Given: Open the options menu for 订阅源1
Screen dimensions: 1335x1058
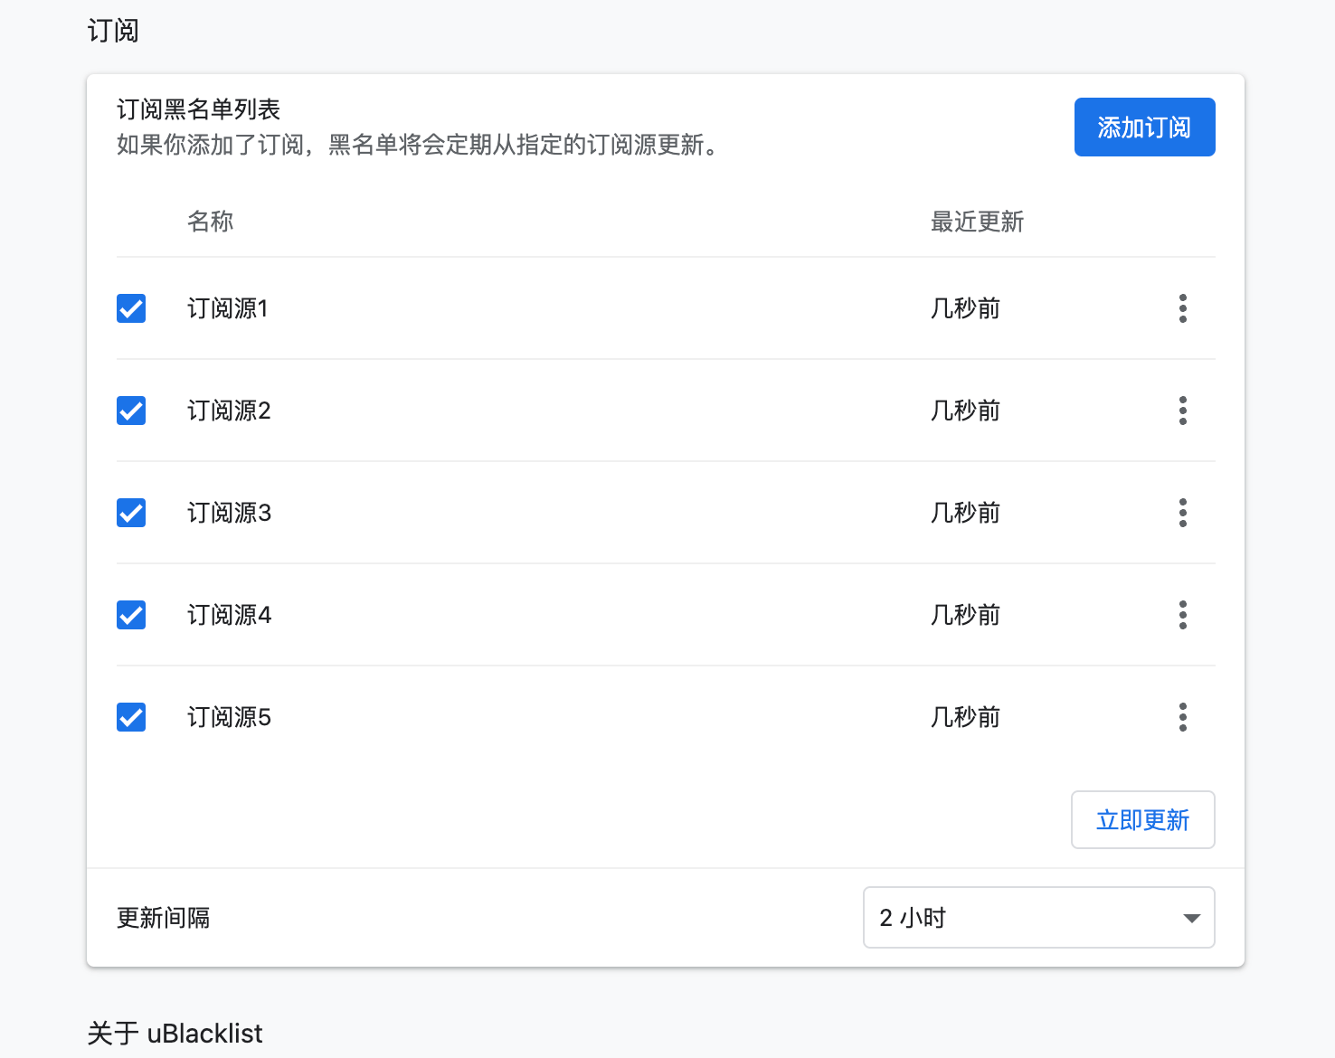Looking at the screenshot, I should pyautogui.click(x=1182, y=308).
